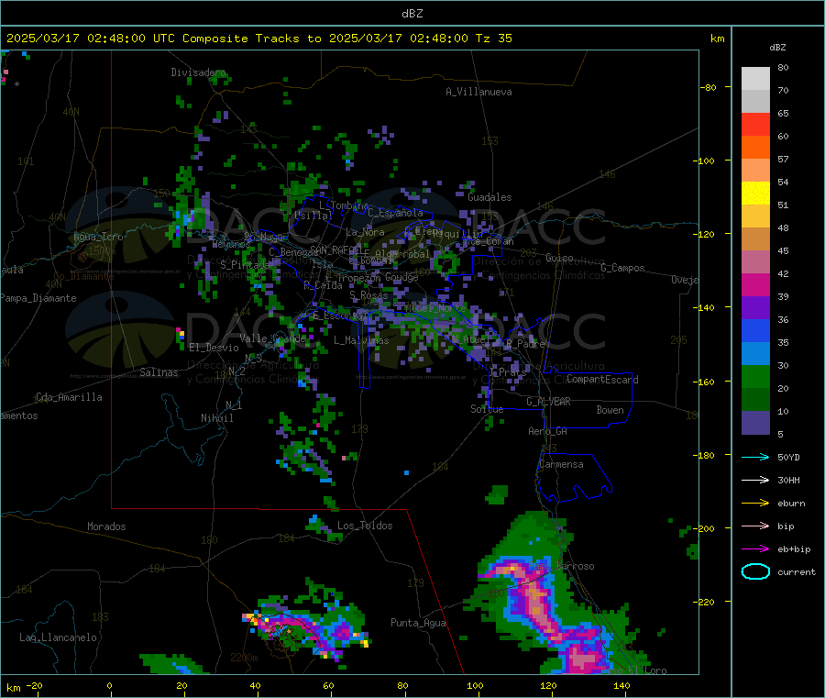Click the 'Salinas' map label

point(159,372)
